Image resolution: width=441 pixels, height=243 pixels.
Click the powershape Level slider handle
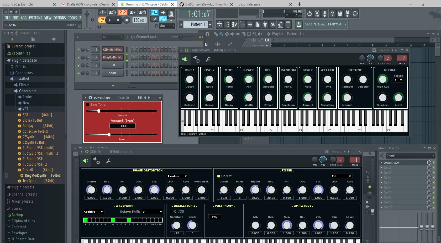click(109, 134)
